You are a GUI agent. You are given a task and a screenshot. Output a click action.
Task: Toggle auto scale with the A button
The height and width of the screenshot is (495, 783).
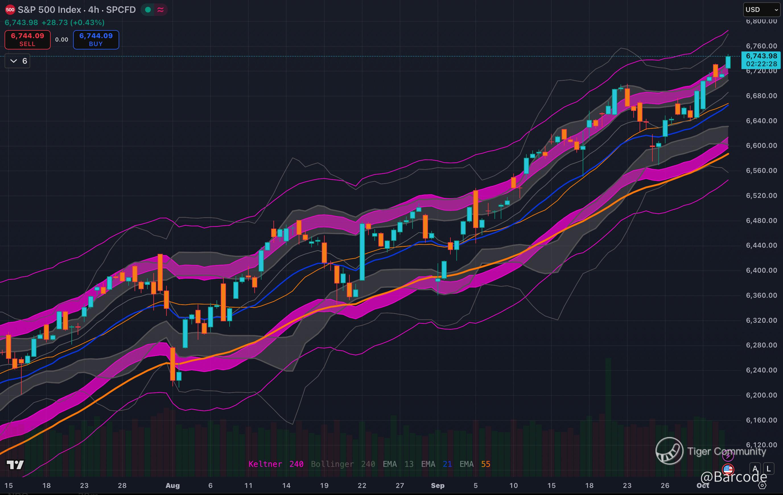pyautogui.click(x=755, y=469)
